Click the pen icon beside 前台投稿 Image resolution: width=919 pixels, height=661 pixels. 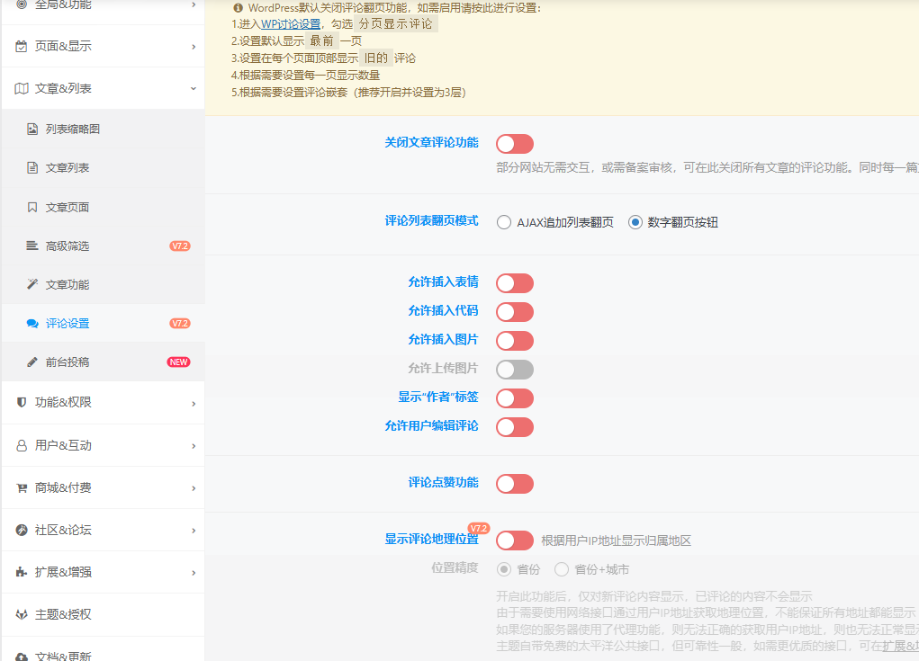click(32, 361)
